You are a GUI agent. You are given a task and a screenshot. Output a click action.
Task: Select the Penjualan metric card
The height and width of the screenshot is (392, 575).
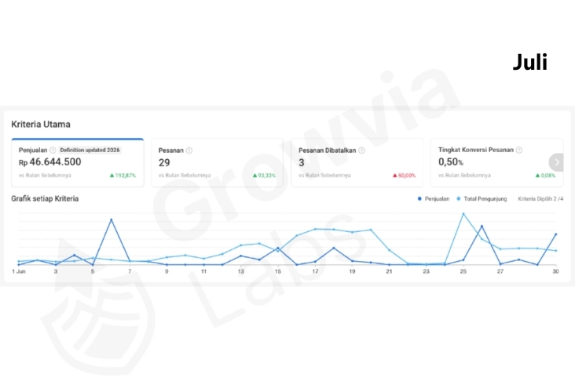[78, 162]
